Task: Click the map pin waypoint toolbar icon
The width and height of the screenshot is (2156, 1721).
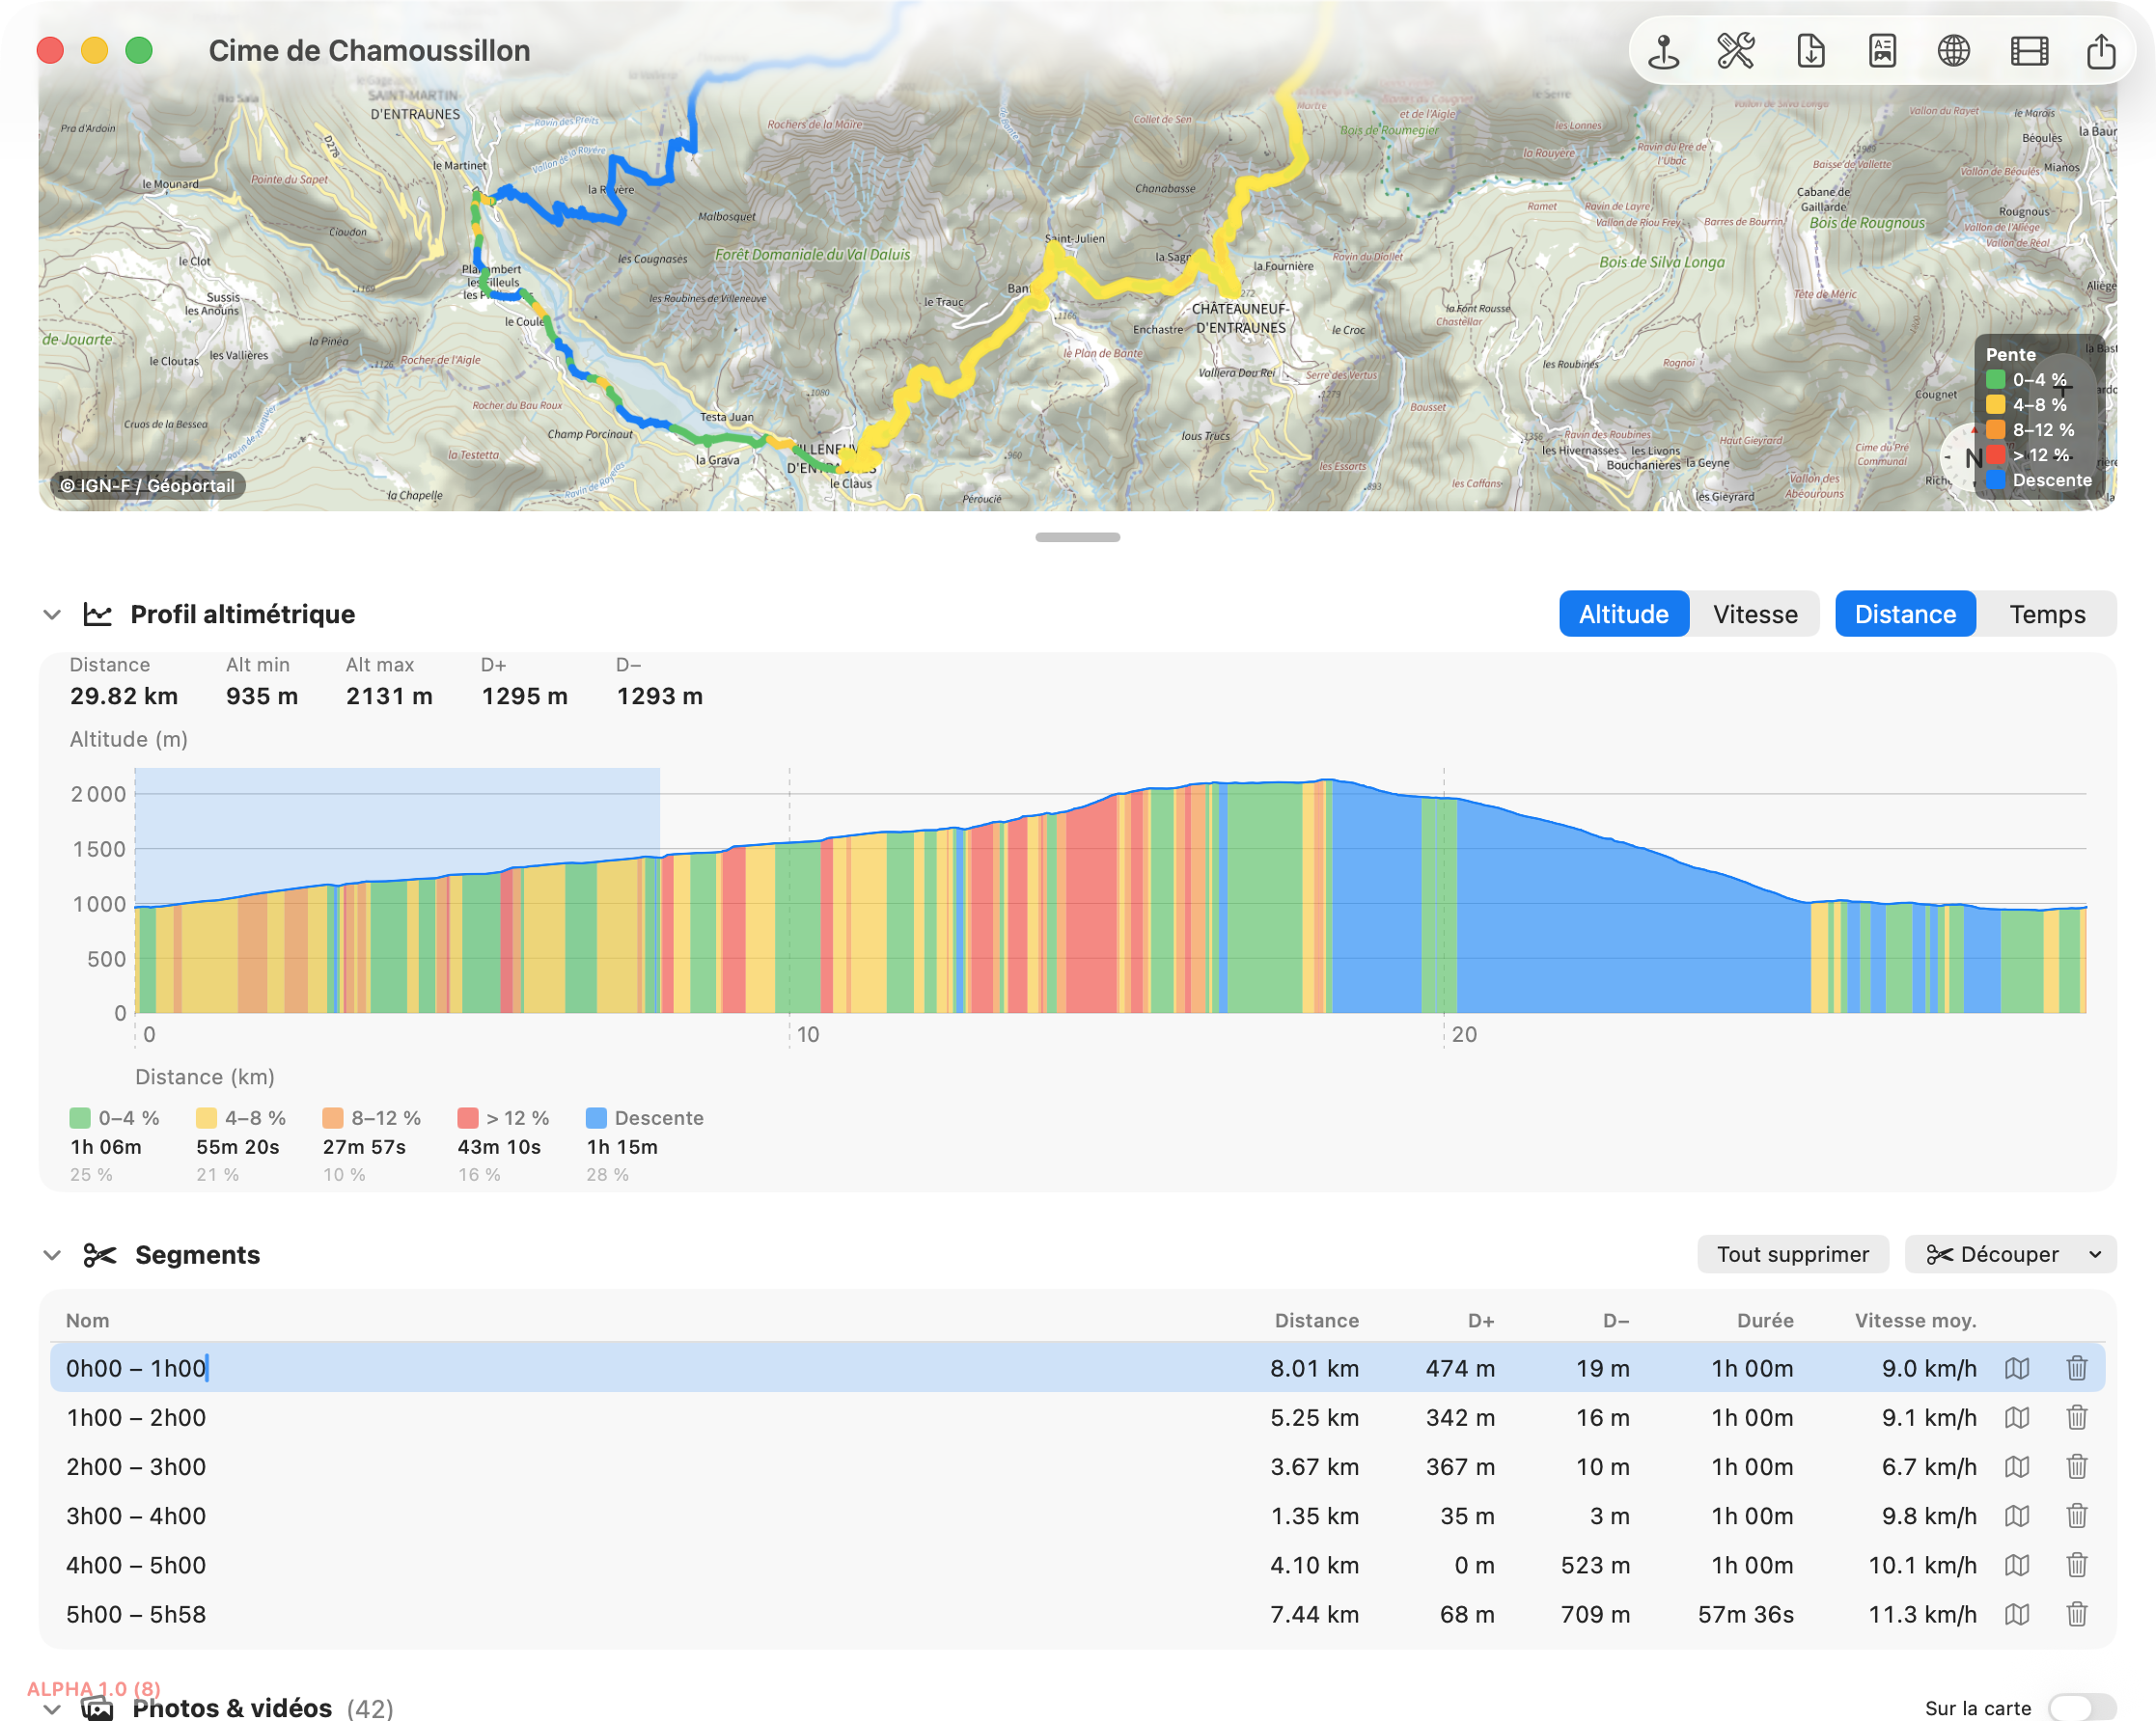Action: tap(1664, 51)
